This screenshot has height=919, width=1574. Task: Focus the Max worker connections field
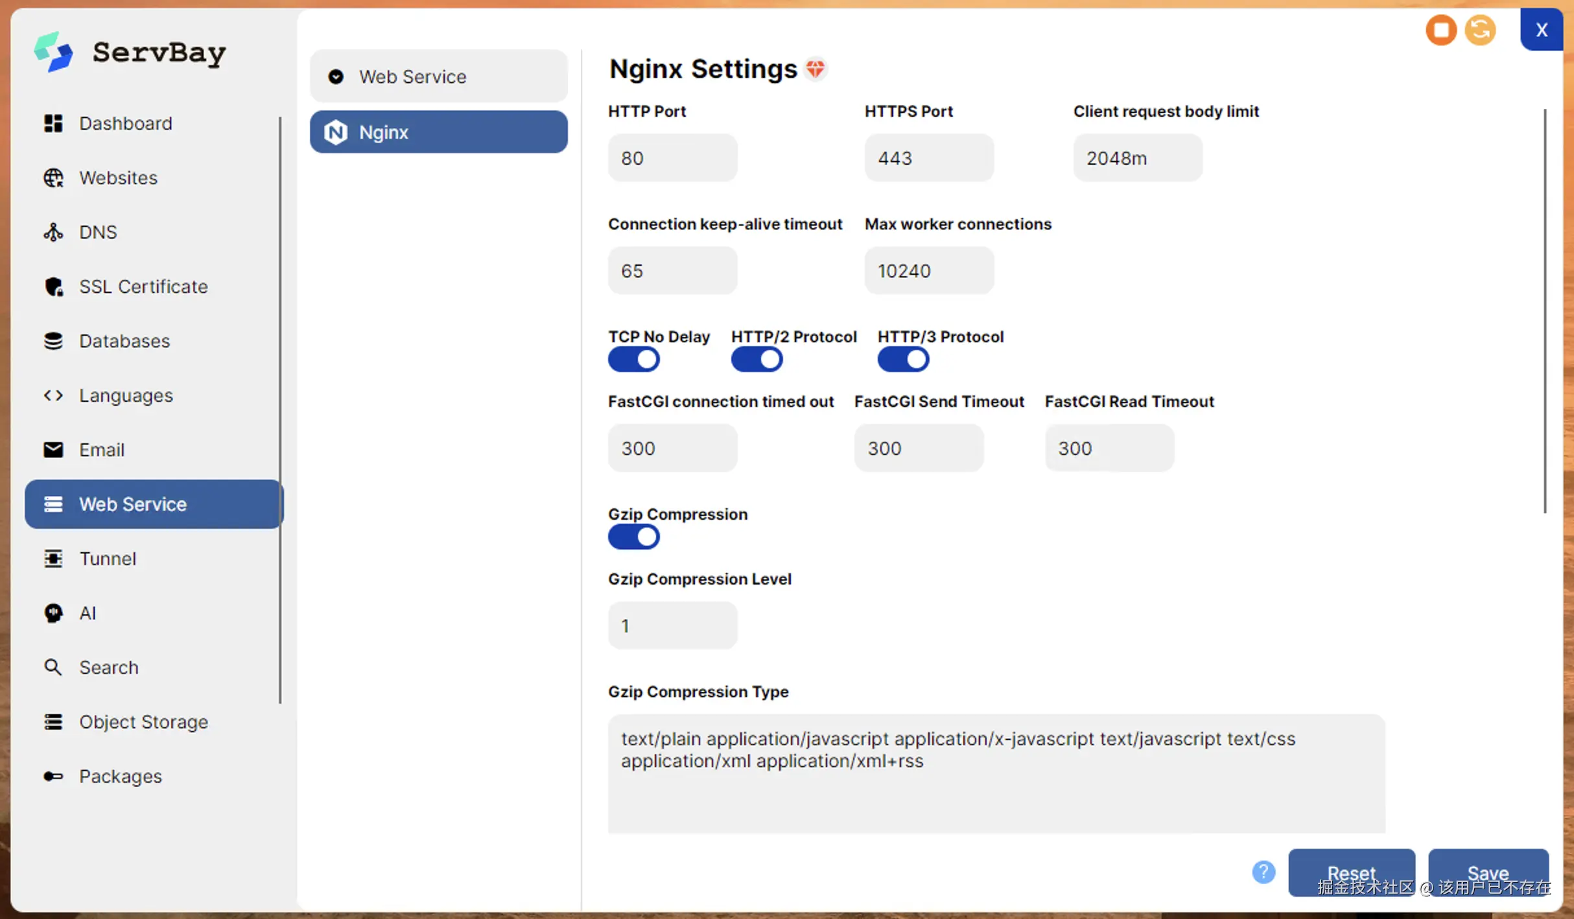928,271
